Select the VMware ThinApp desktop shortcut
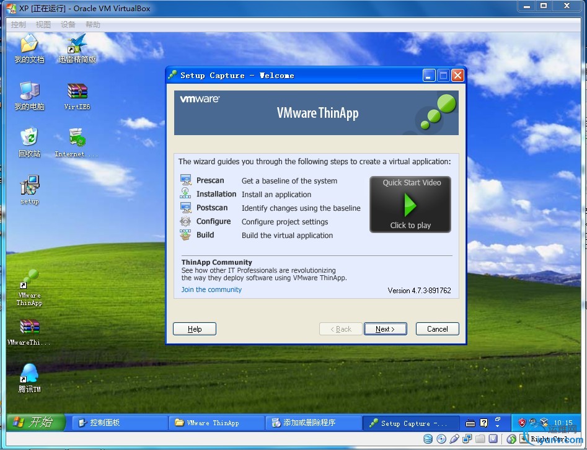This screenshot has height=450, width=587. coord(29,288)
